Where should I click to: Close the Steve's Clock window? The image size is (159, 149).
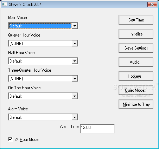pyautogui.click(x=152, y=5)
